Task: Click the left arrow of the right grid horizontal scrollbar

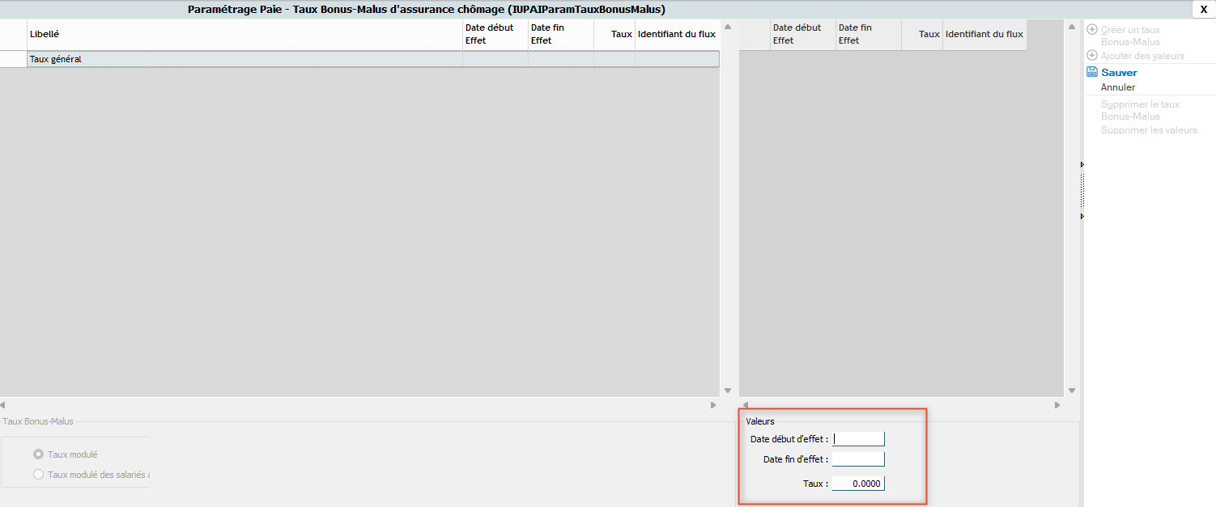Action: coord(746,405)
